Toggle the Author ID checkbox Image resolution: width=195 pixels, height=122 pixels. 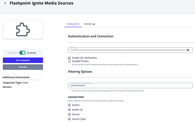[x=69, y=110]
